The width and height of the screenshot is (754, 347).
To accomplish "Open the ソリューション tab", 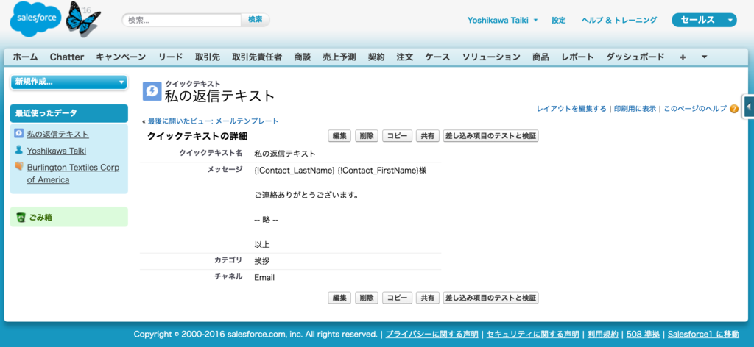I will coord(491,57).
